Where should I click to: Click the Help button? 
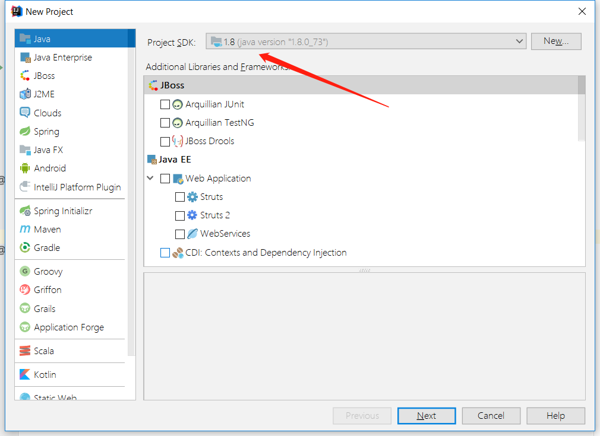pyautogui.click(x=555, y=416)
